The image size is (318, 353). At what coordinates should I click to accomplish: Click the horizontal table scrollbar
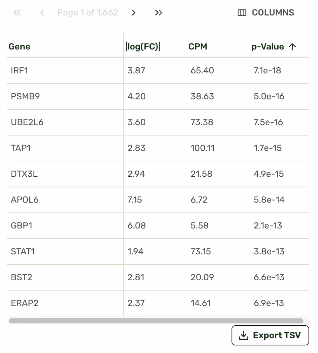(x=156, y=321)
